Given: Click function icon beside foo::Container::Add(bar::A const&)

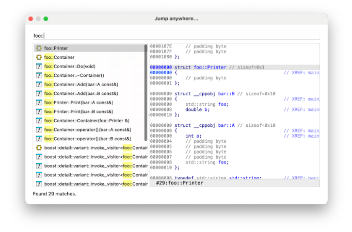Looking at the screenshot, I should 39,85.
